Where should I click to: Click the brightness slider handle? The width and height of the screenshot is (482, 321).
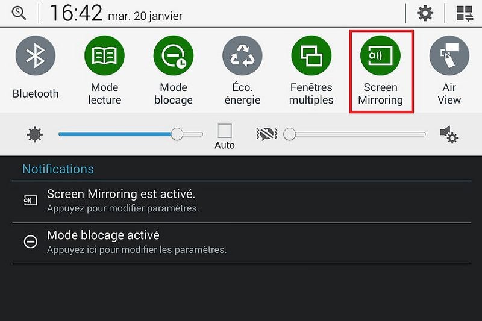[x=177, y=134]
